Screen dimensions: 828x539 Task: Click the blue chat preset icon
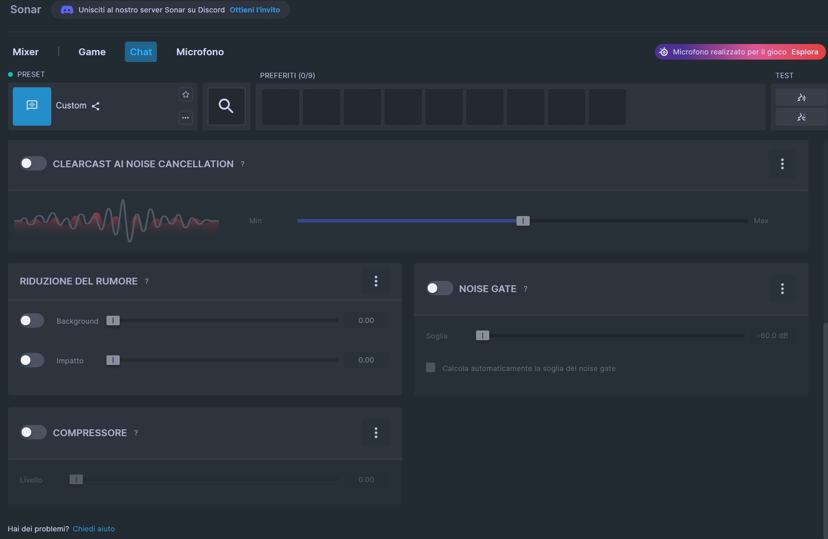tap(32, 106)
